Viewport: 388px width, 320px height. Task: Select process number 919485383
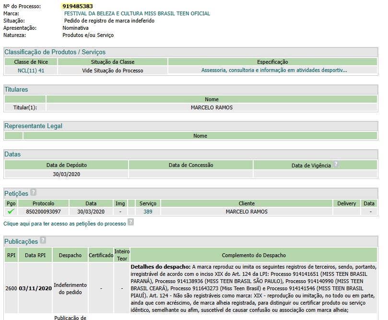pyautogui.click(x=77, y=6)
